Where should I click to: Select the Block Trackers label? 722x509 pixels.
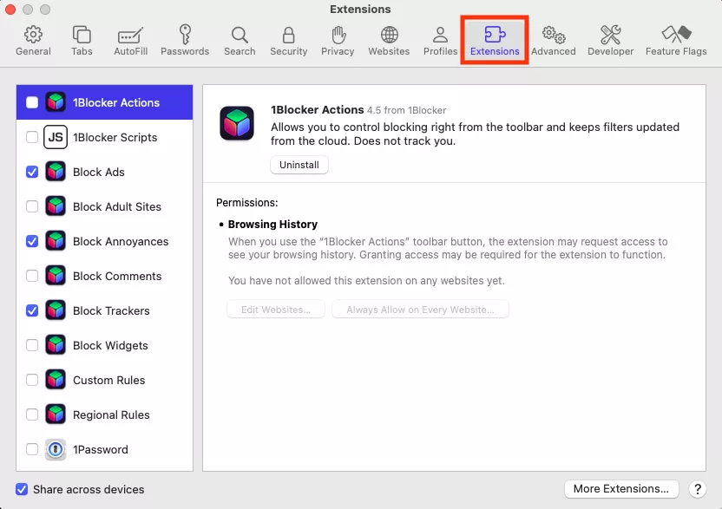pyautogui.click(x=111, y=310)
